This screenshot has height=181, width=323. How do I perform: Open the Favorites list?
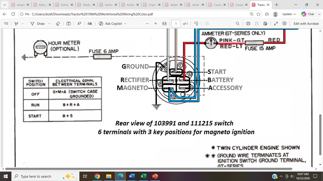(267, 14)
